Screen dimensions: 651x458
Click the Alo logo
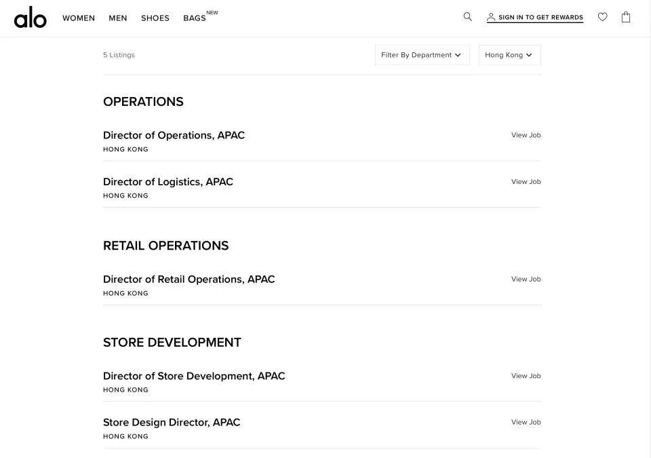click(x=31, y=18)
